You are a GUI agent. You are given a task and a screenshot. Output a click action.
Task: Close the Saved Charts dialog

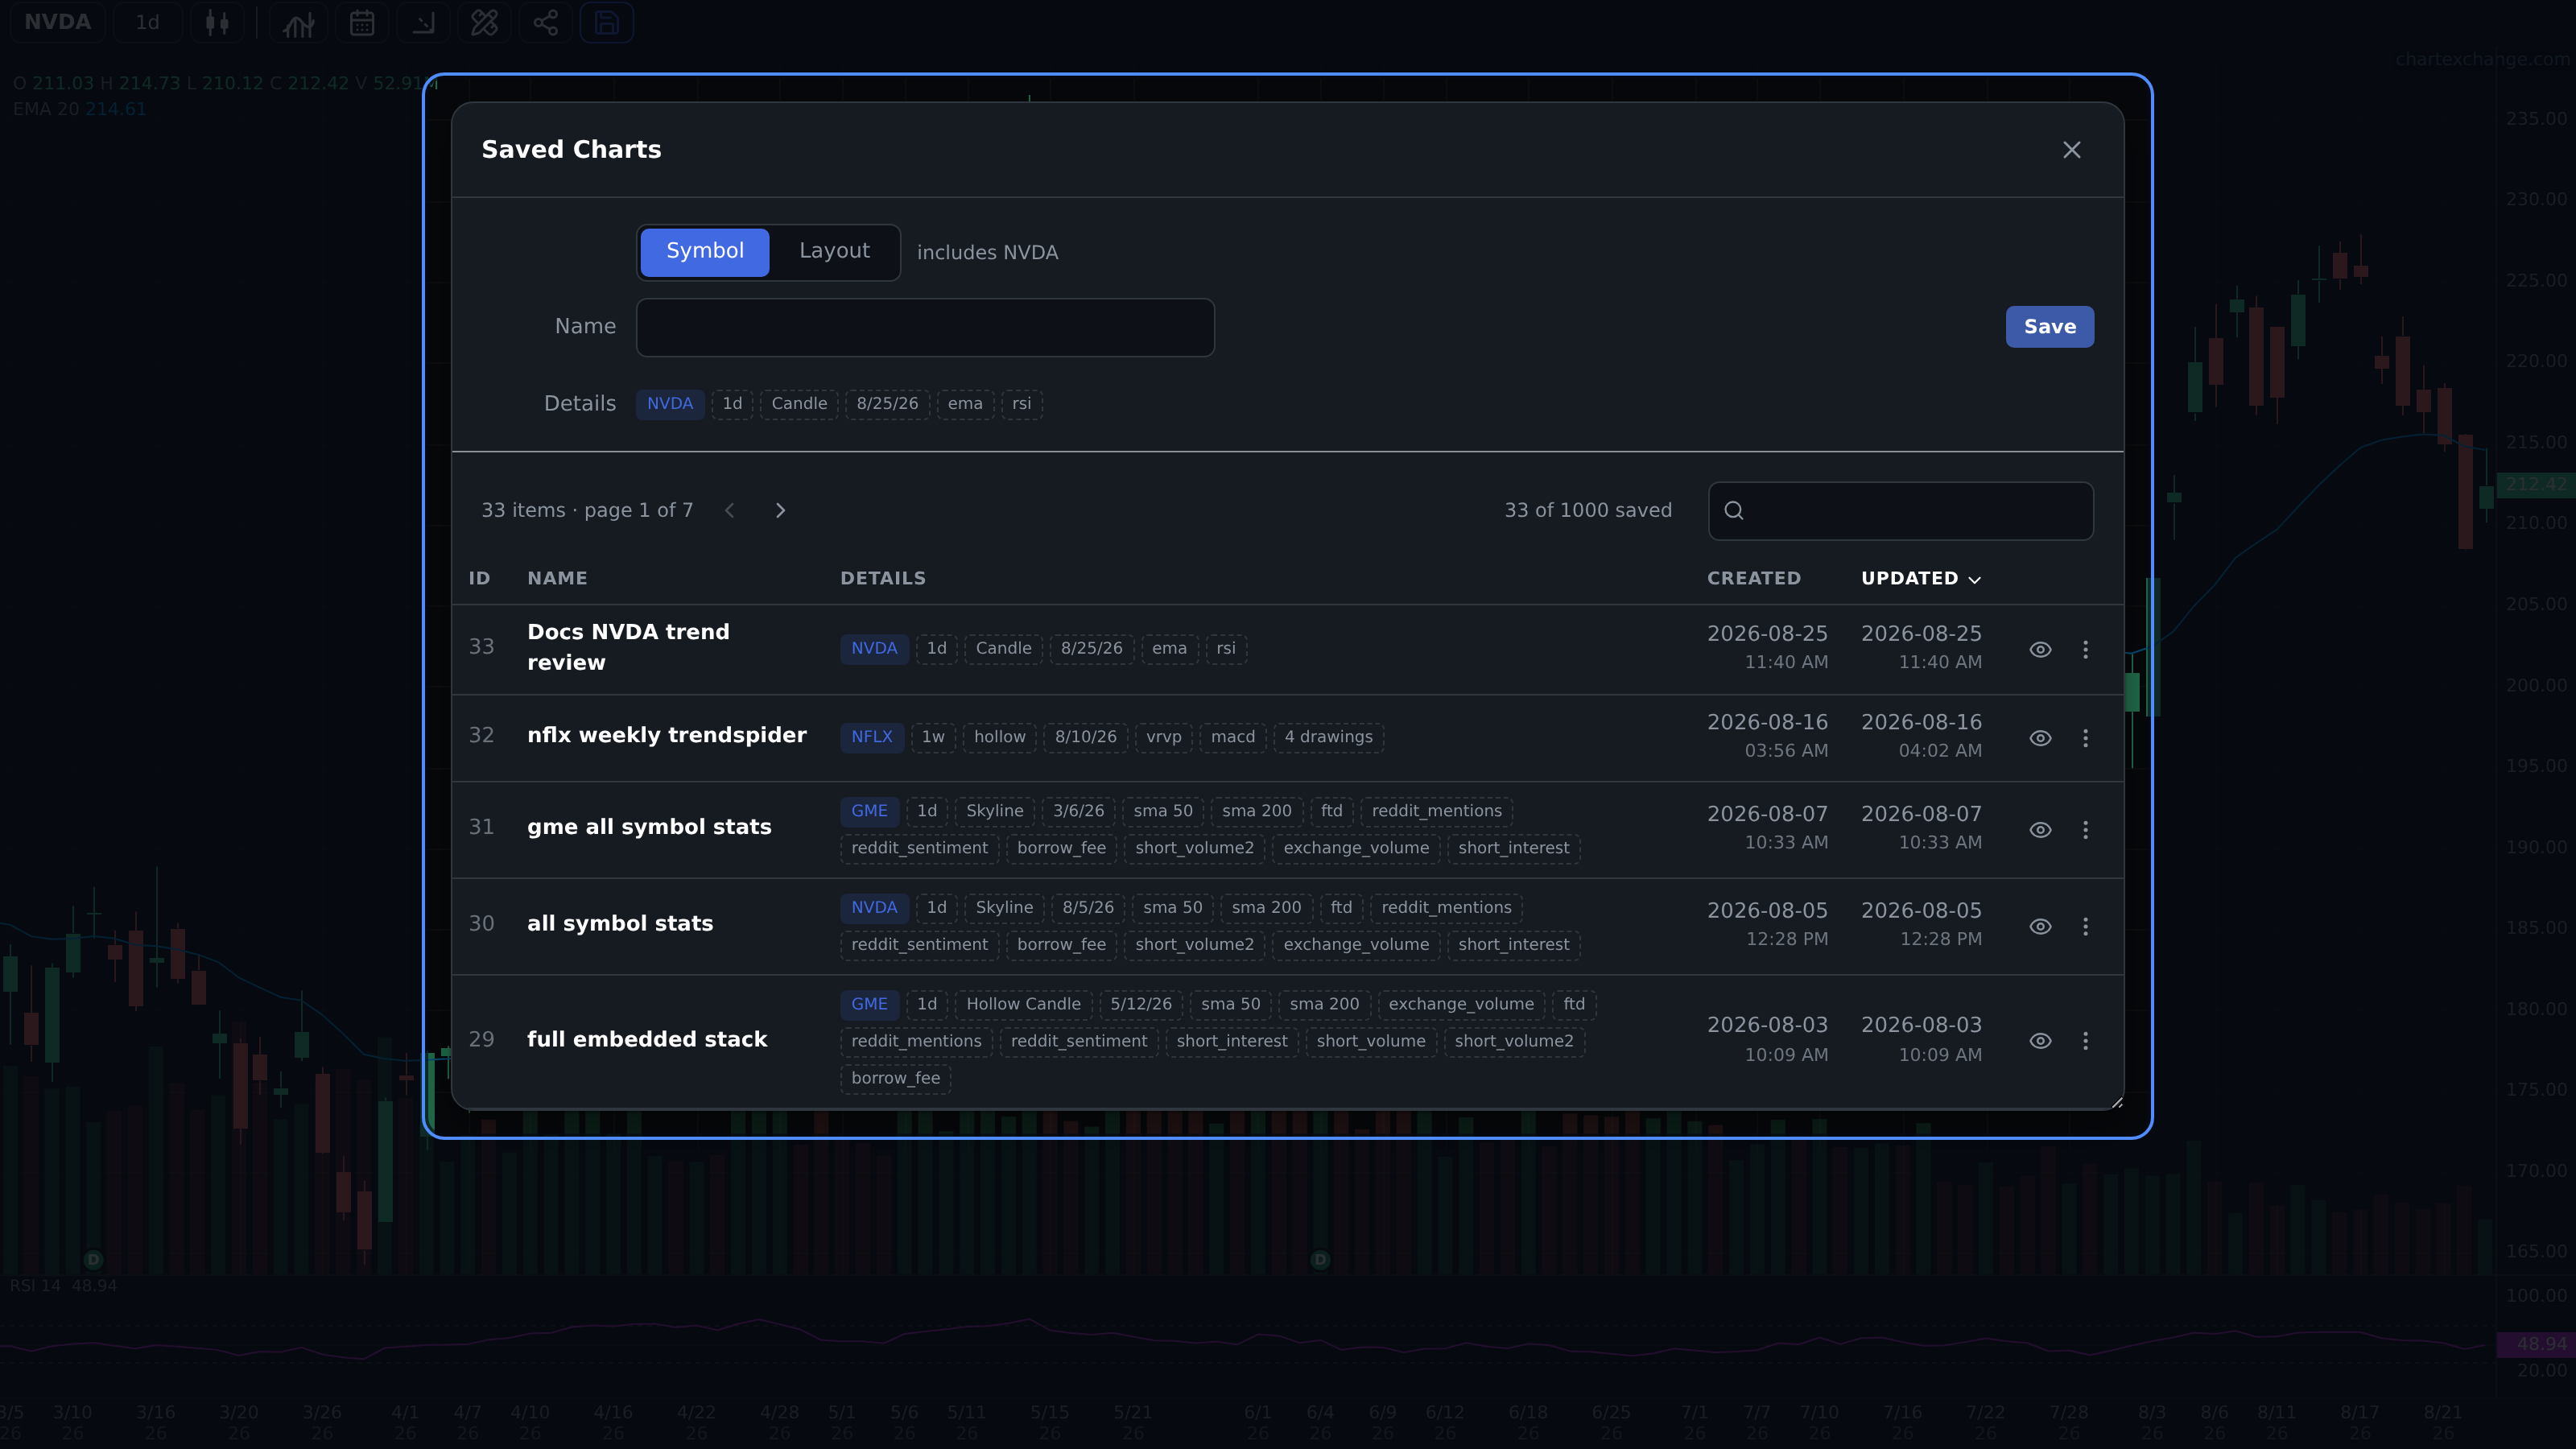[2071, 150]
